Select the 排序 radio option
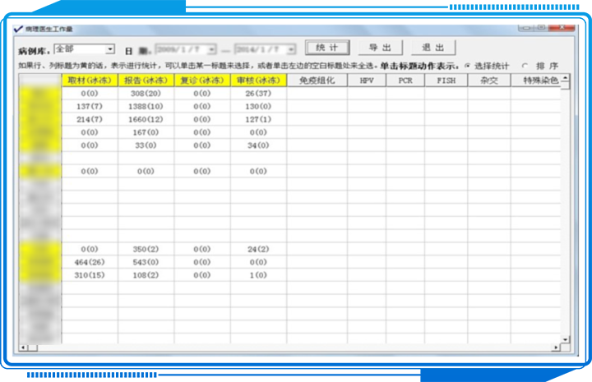The image size is (592, 382). pos(526,66)
